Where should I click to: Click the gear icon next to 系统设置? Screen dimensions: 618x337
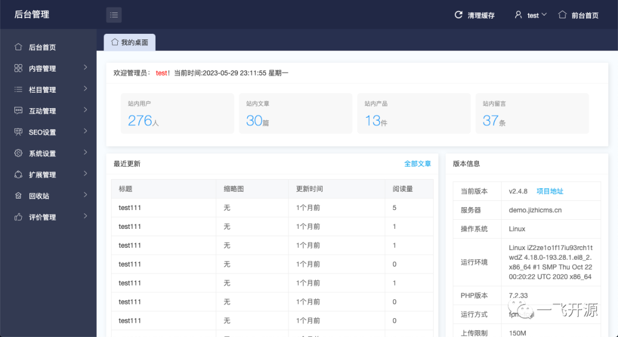coord(18,153)
